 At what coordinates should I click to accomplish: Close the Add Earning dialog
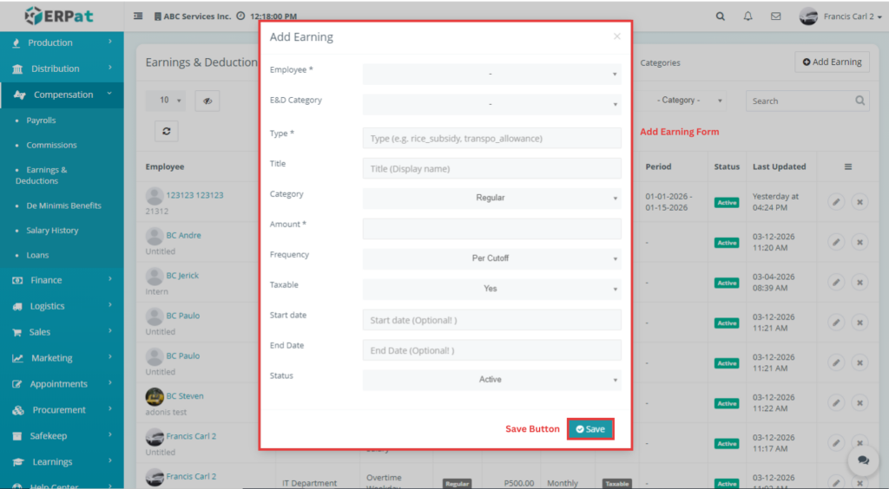617,36
